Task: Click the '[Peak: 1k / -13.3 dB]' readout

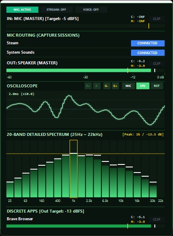Action: coord(143,135)
